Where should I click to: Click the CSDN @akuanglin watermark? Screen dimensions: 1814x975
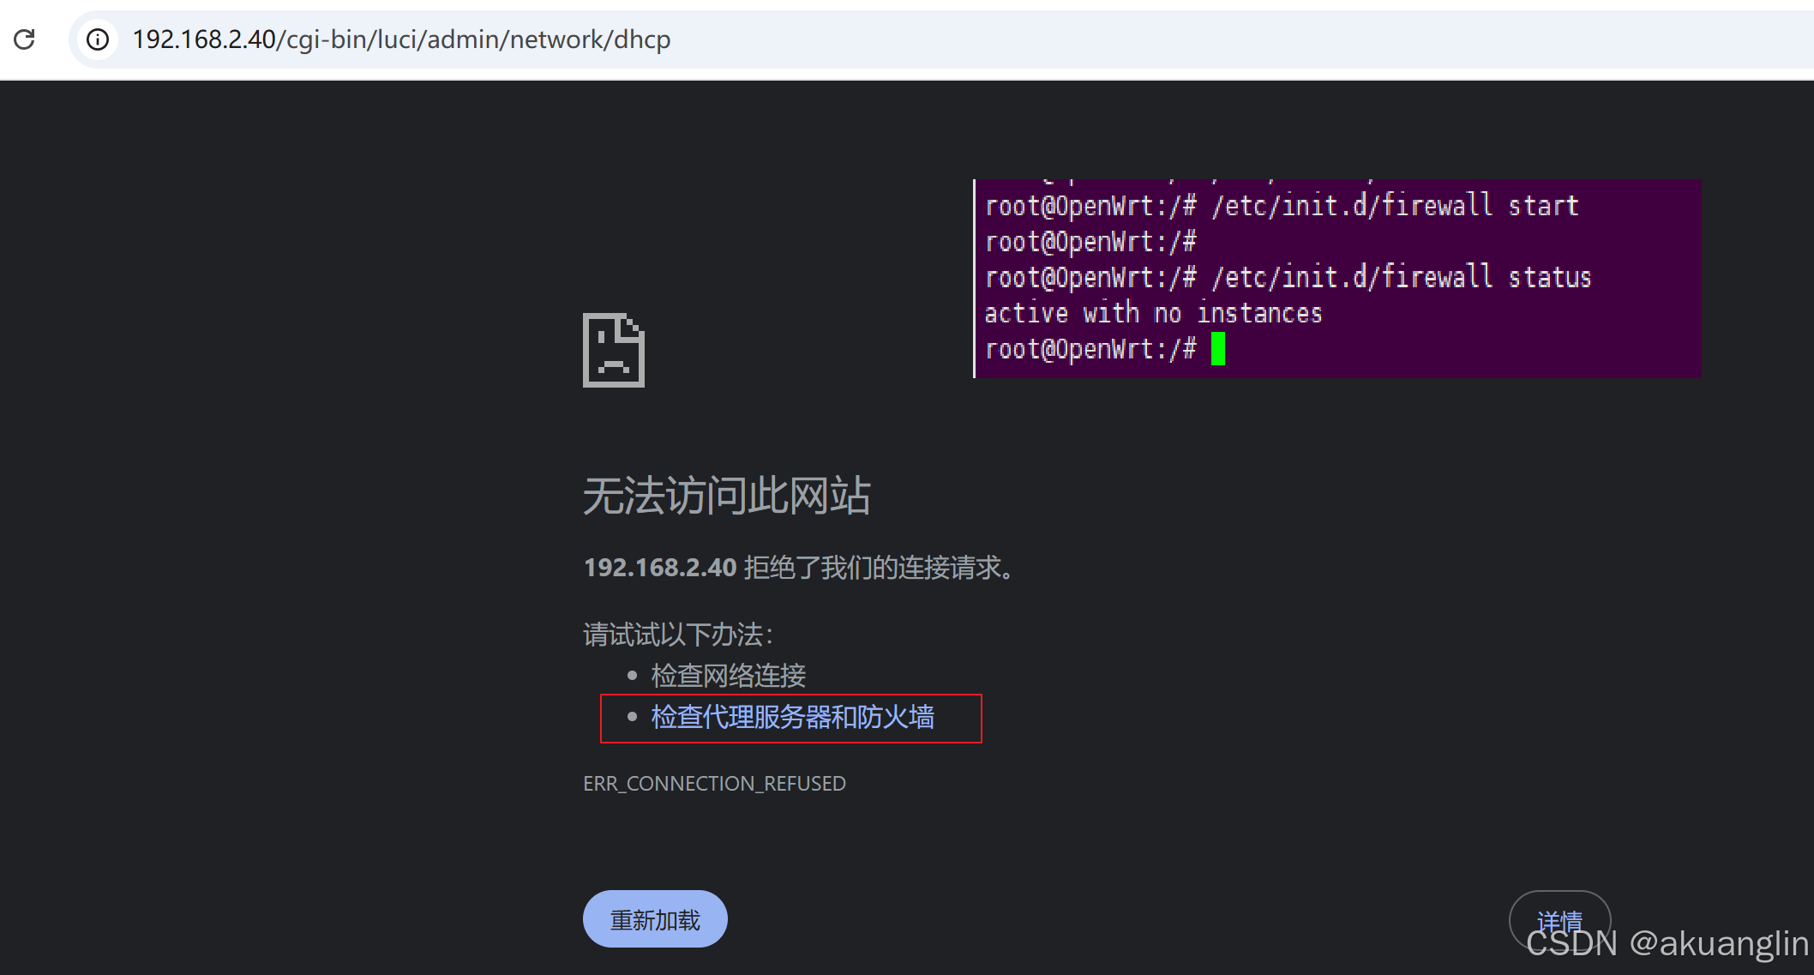point(1667,943)
